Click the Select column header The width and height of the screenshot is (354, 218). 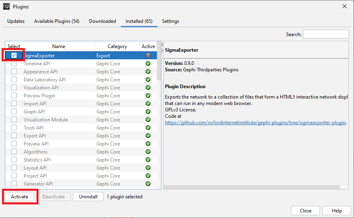pos(14,46)
